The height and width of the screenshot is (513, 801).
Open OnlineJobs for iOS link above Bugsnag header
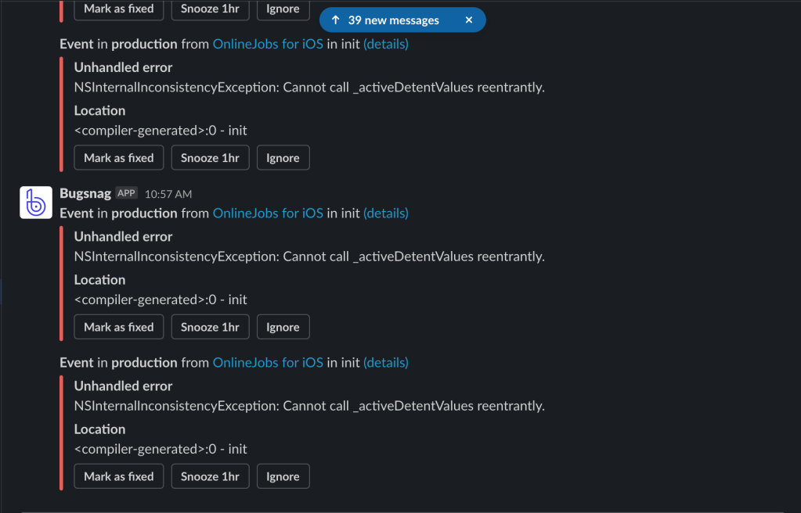pyautogui.click(x=268, y=44)
